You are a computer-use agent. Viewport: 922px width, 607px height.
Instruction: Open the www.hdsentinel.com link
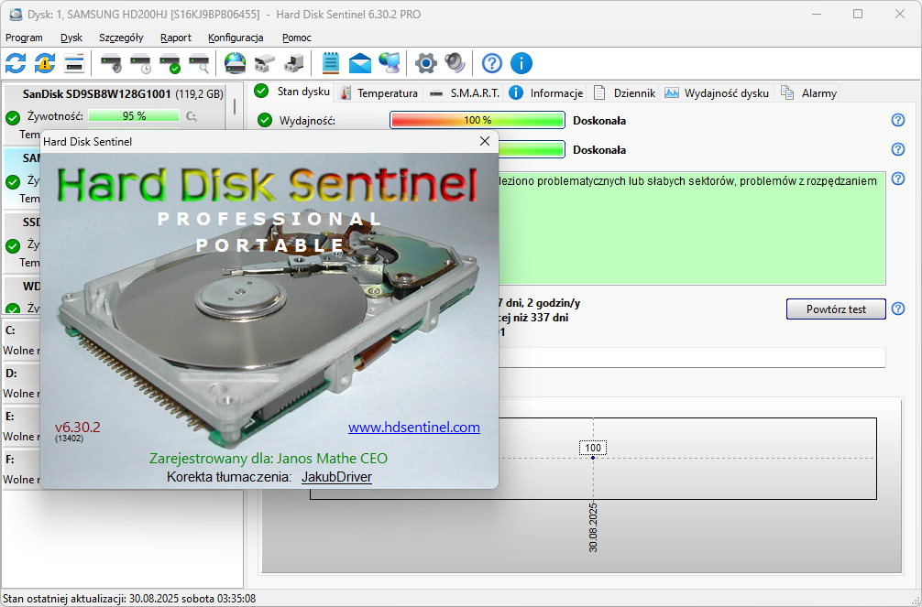pyautogui.click(x=414, y=428)
